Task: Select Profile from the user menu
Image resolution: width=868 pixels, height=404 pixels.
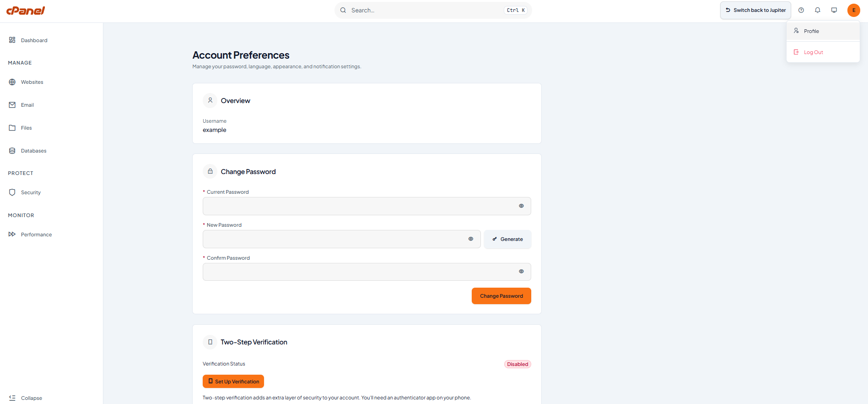Action: [823, 31]
